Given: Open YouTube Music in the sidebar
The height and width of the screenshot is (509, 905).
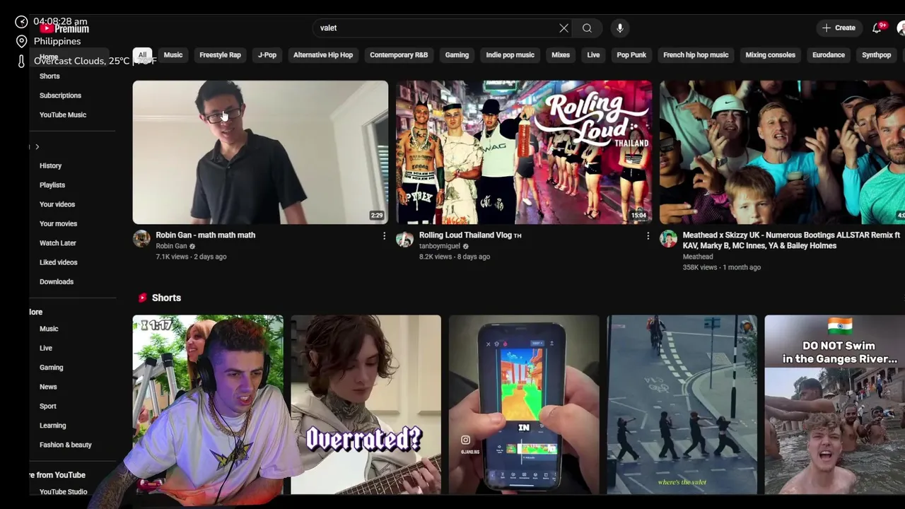Looking at the screenshot, I should (x=63, y=115).
